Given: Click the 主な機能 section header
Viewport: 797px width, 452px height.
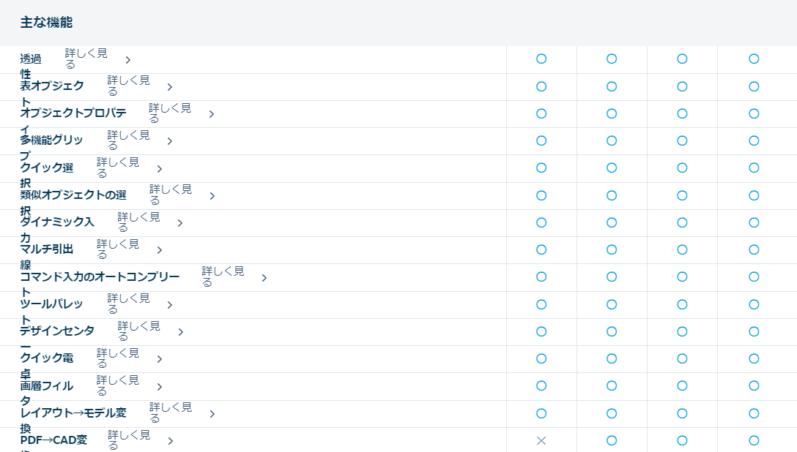Looking at the screenshot, I should [46, 23].
